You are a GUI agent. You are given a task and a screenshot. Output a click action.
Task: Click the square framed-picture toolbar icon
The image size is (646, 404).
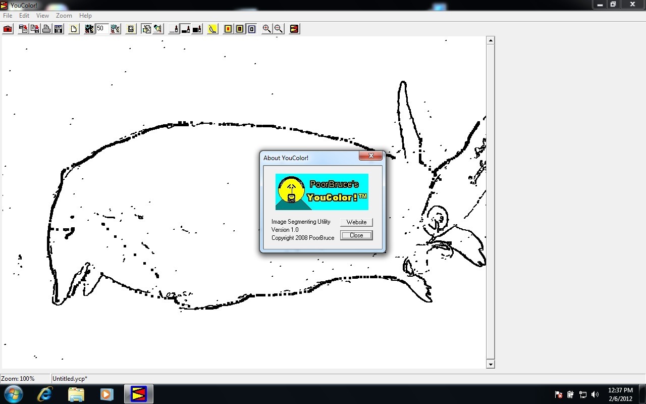[131, 29]
